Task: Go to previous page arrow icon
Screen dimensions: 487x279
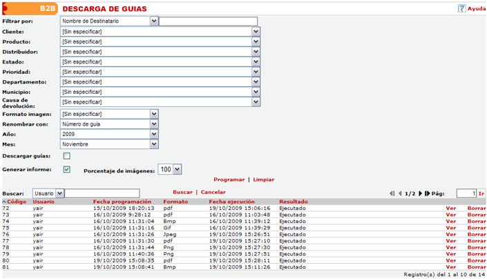Action: 400,193
